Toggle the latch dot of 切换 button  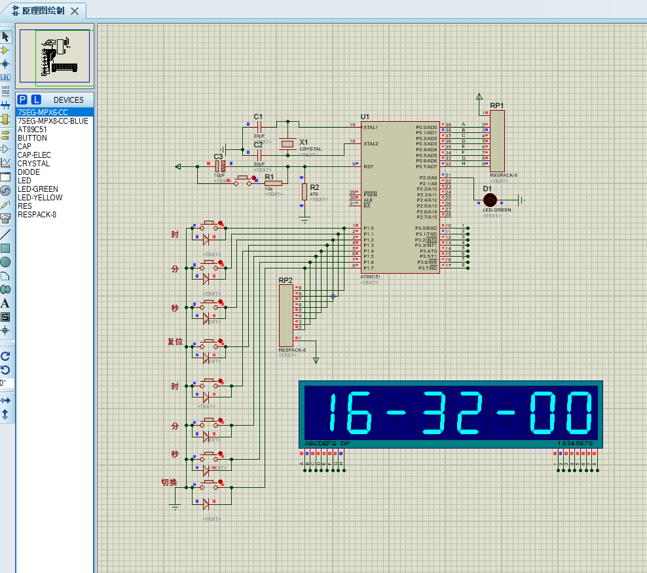[220, 482]
